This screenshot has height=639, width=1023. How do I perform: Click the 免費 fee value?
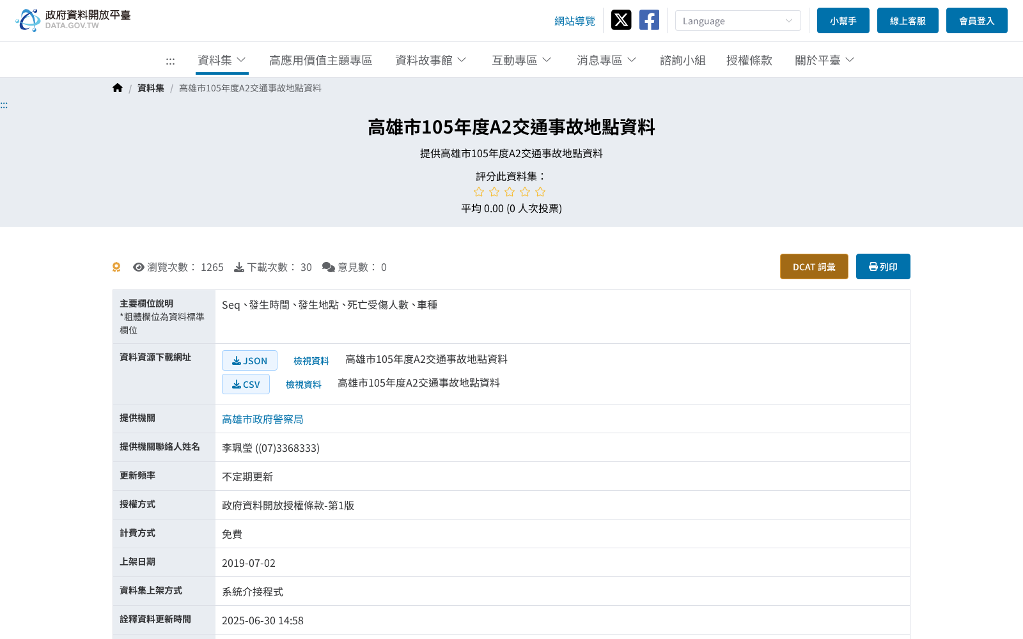pos(232,534)
